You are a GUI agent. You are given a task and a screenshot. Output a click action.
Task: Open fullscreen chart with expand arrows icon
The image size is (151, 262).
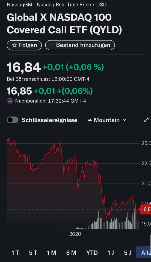[146, 120]
